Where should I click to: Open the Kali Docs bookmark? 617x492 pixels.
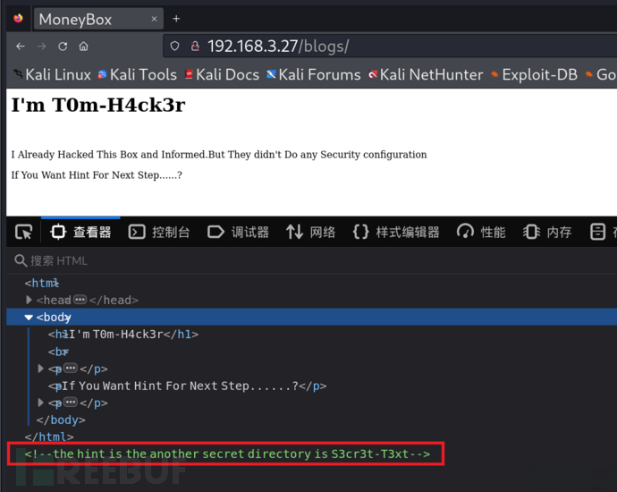tap(223, 74)
